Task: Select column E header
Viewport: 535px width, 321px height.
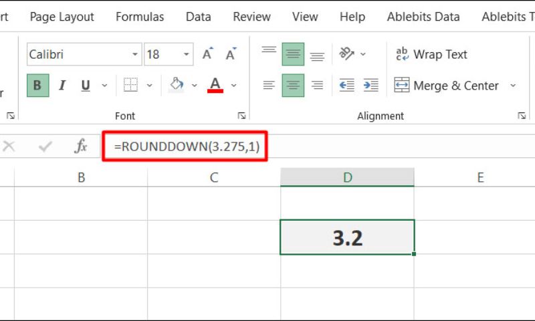Action: tap(480, 177)
